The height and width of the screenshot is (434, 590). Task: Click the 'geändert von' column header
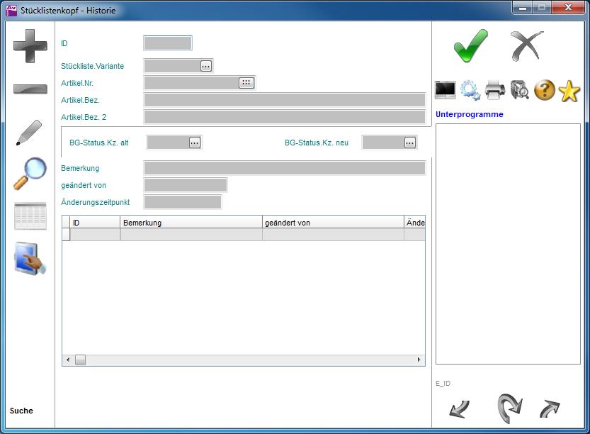click(333, 223)
